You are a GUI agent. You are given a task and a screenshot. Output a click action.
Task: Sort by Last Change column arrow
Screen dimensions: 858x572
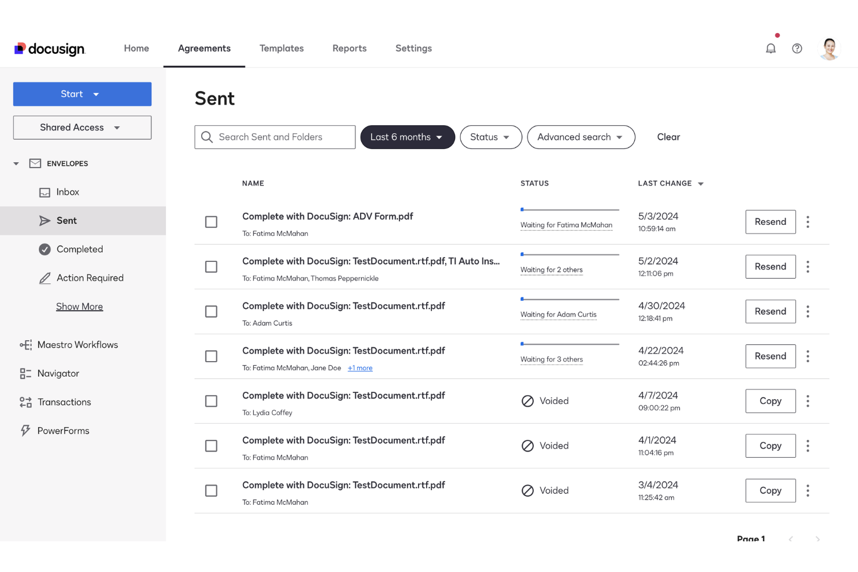click(700, 184)
